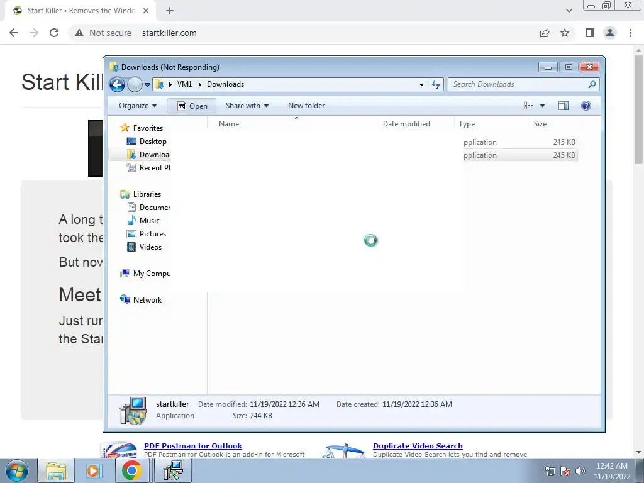Launch Windows Media Player from taskbar

click(x=93, y=470)
